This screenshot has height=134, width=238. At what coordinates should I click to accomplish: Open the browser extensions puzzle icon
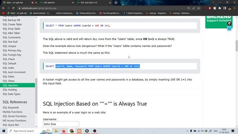pyautogui.click(x=220, y=8)
